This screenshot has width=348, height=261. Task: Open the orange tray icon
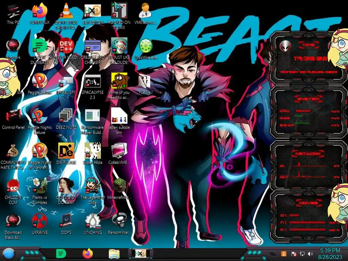(x=284, y=254)
